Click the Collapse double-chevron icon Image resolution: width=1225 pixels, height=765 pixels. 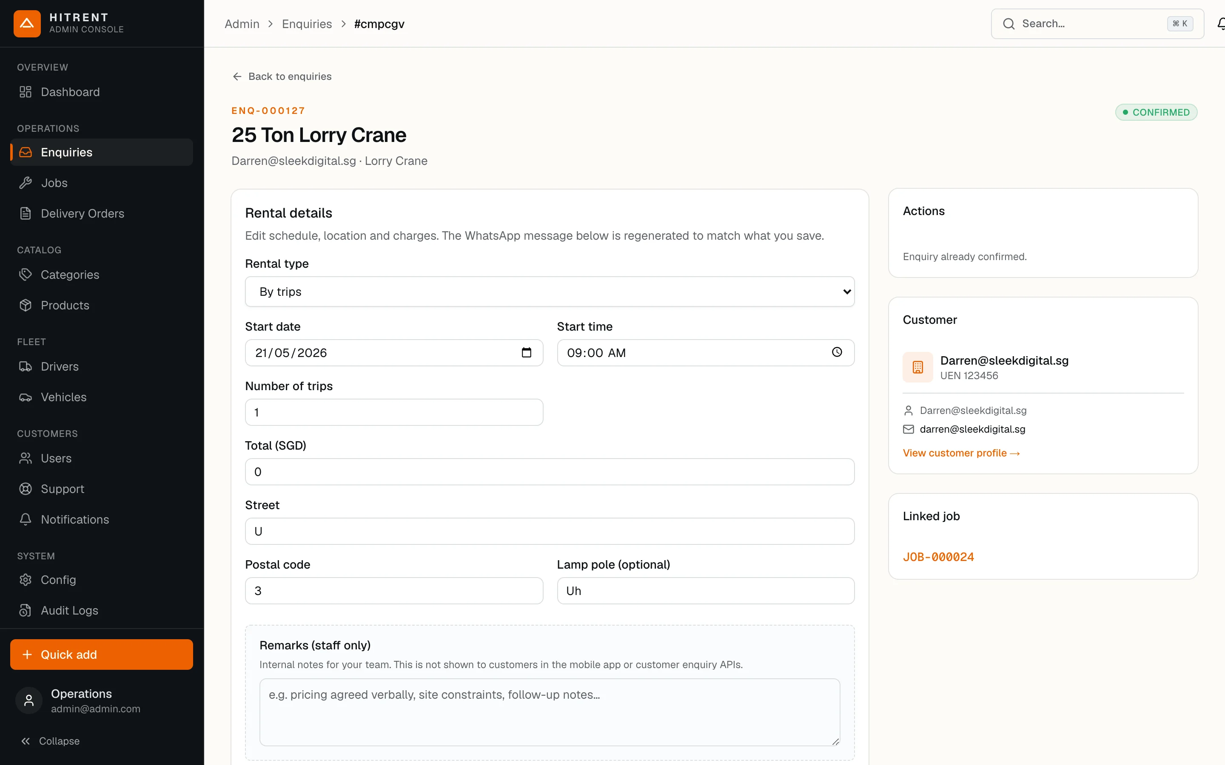click(x=26, y=741)
